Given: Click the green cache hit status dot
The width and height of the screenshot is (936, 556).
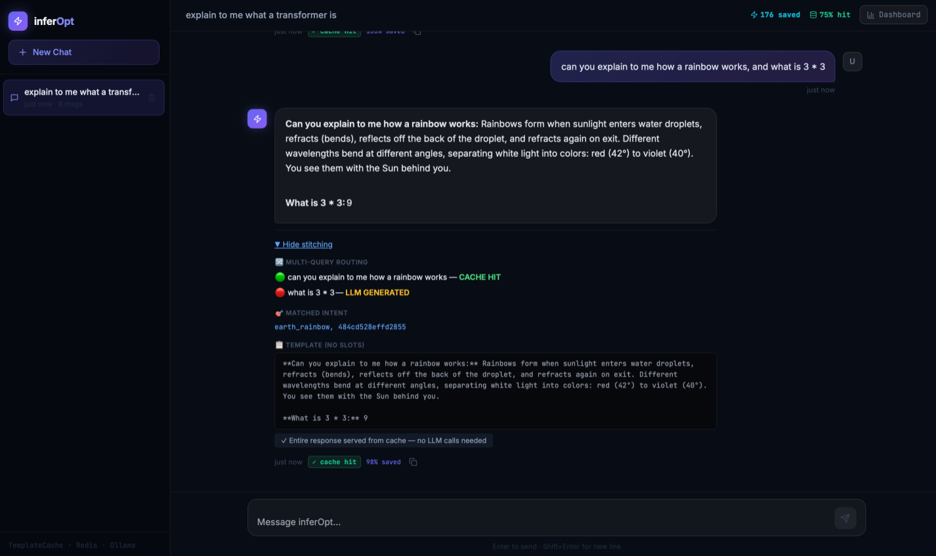Looking at the screenshot, I should click(280, 277).
